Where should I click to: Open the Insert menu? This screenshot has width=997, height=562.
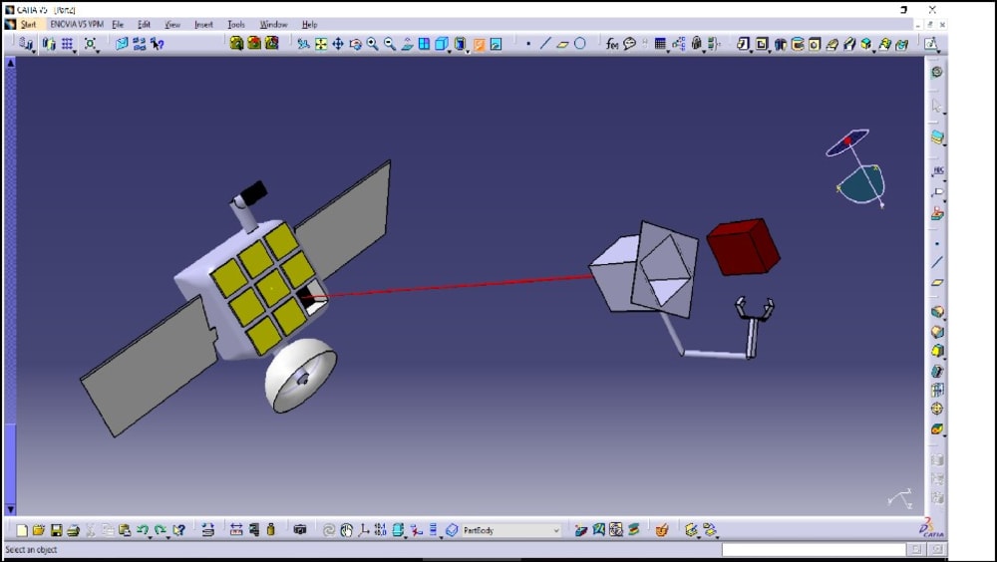[203, 24]
